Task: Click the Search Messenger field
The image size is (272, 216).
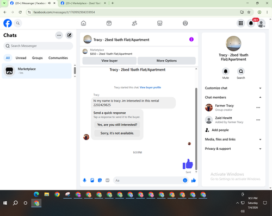Action: [38, 46]
